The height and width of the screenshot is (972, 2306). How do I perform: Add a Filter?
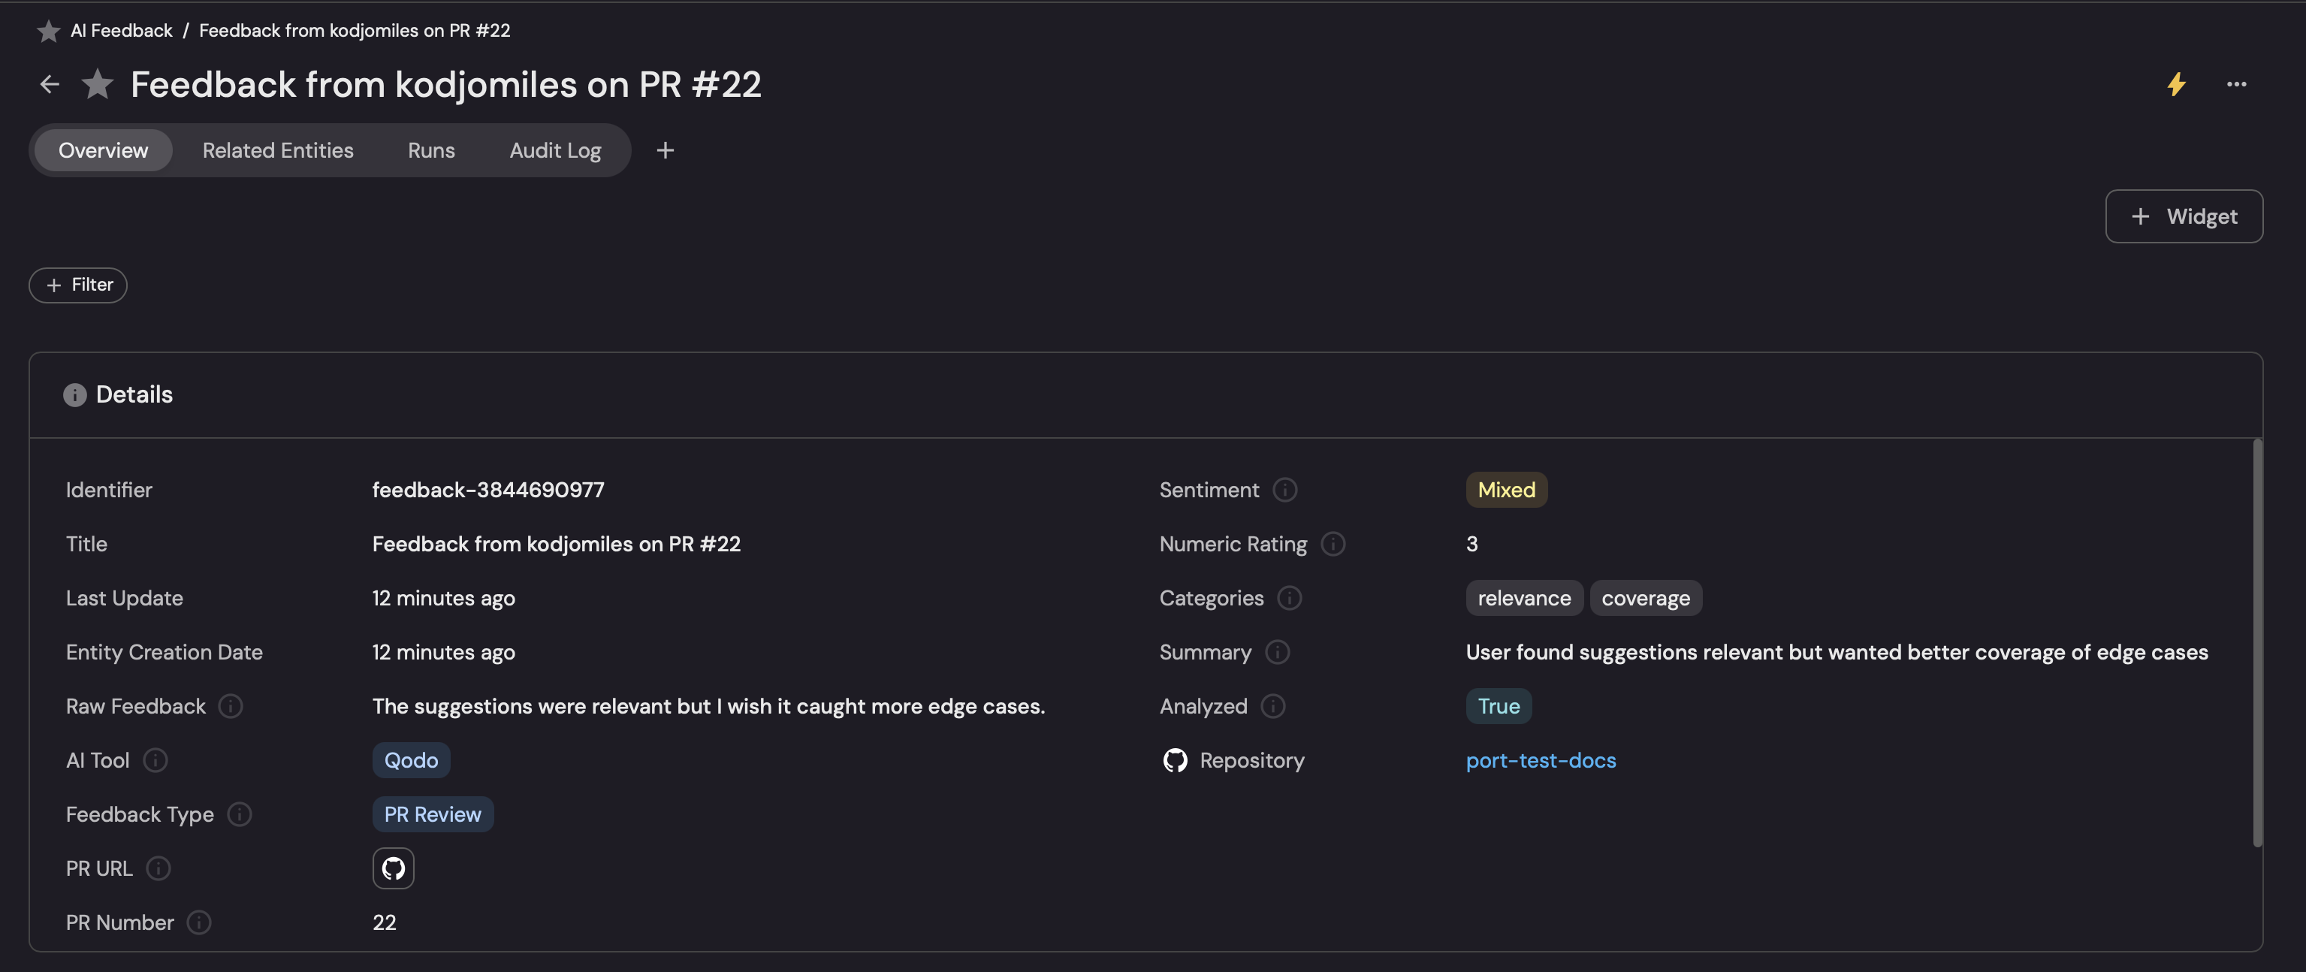[78, 285]
